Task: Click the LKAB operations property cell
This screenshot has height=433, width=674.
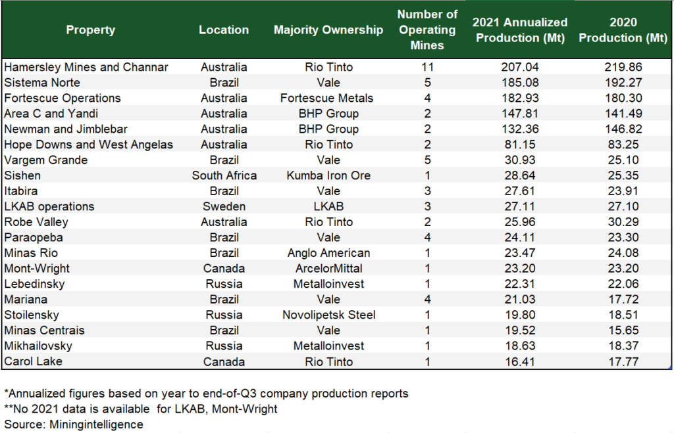Action: (x=49, y=206)
